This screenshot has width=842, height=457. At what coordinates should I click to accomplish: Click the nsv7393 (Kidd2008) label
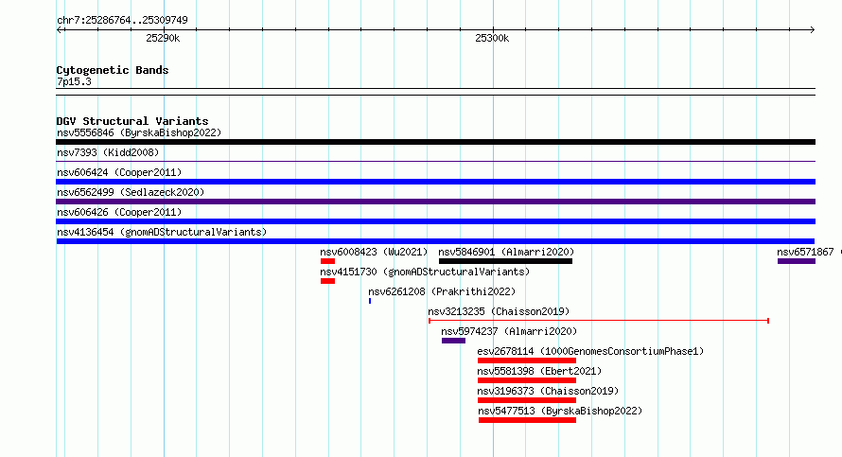coord(108,152)
